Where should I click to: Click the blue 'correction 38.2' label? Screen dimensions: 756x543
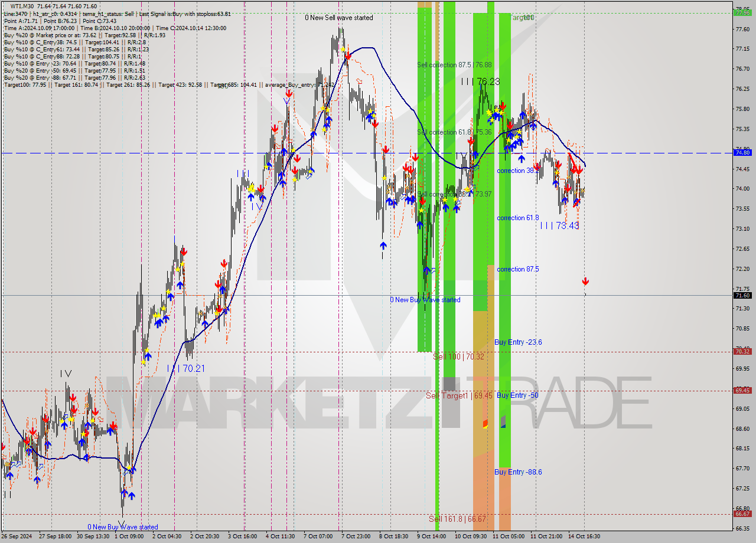(518, 171)
